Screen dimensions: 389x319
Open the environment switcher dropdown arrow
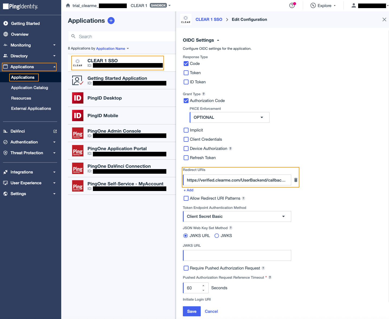pyautogui.click(x=170, y=5)
